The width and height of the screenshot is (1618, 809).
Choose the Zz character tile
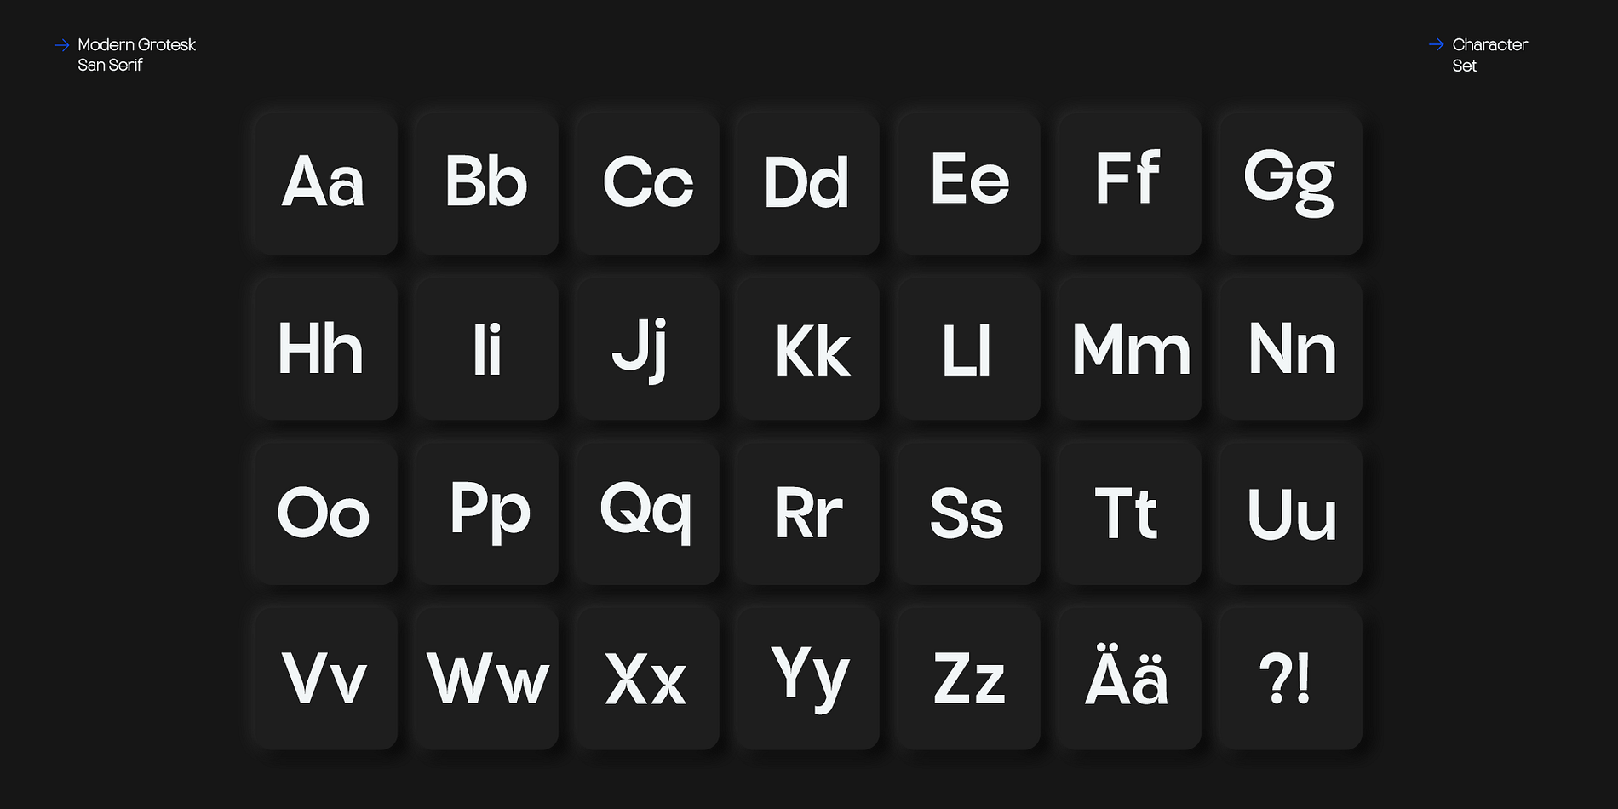(x=969, y=678)
